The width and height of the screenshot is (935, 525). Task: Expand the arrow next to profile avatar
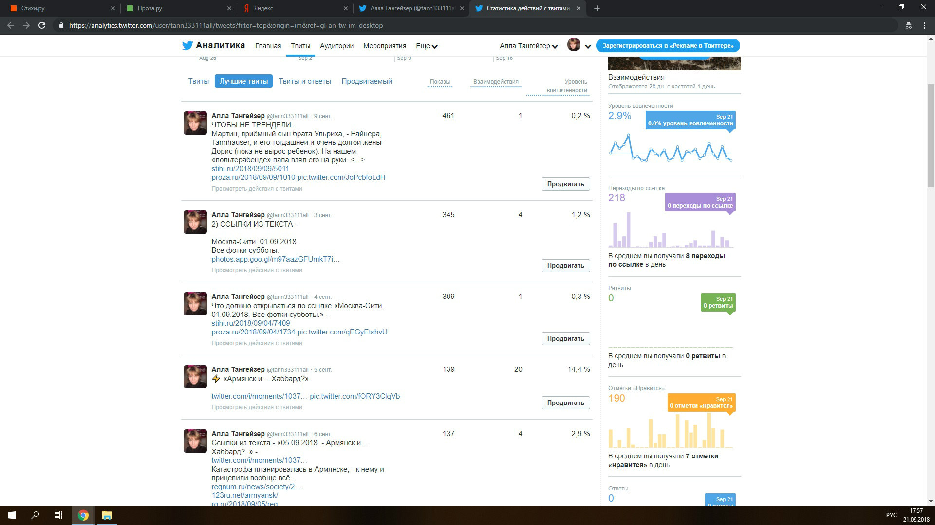tap(588, 46)
